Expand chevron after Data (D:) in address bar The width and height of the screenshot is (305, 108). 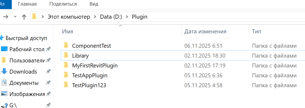pos(127,17)
